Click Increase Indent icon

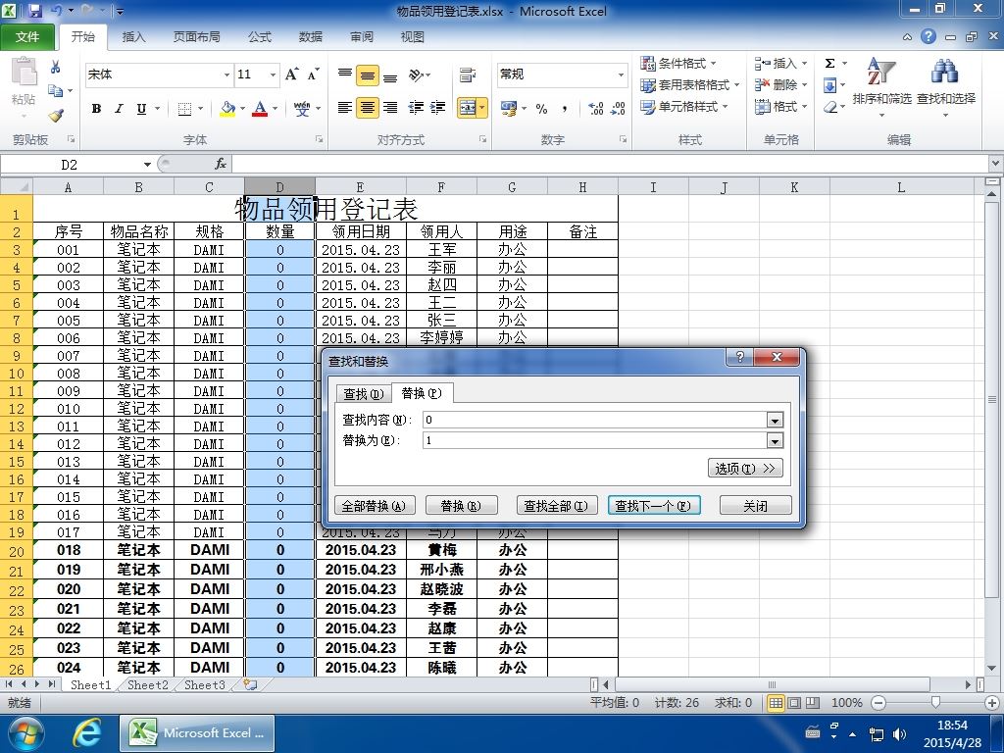click(438, 108)
